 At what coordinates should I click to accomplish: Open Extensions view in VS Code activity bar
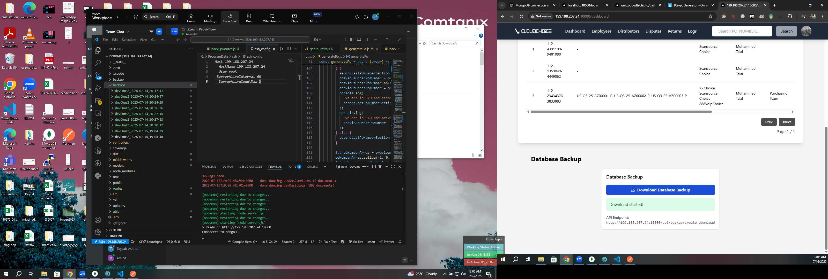[98, 101]
